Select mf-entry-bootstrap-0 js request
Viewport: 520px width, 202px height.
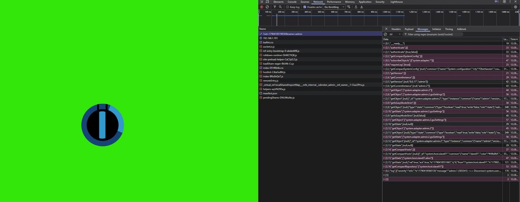[x=320, y=51]
